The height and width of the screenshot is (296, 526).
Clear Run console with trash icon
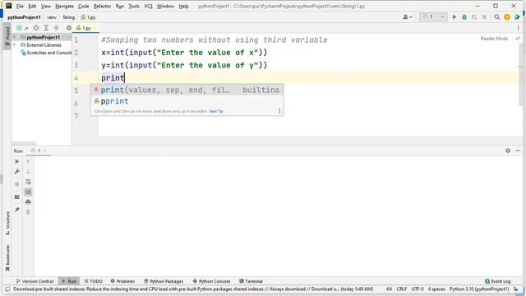pos(28,212)
